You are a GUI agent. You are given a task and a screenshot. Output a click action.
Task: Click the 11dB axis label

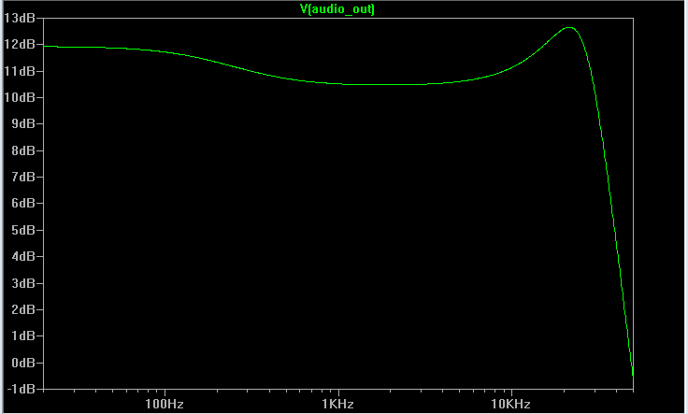pyautogui.click(x=20, y=71)
